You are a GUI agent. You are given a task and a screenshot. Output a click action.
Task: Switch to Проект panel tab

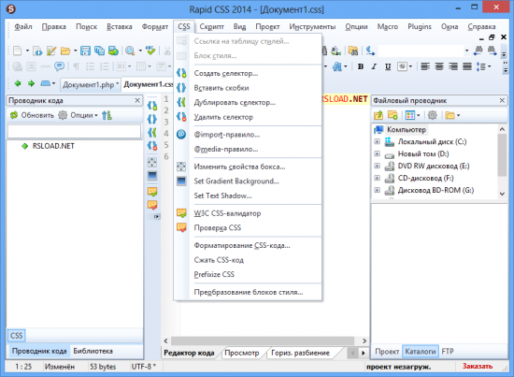click(x=387, y=352)
